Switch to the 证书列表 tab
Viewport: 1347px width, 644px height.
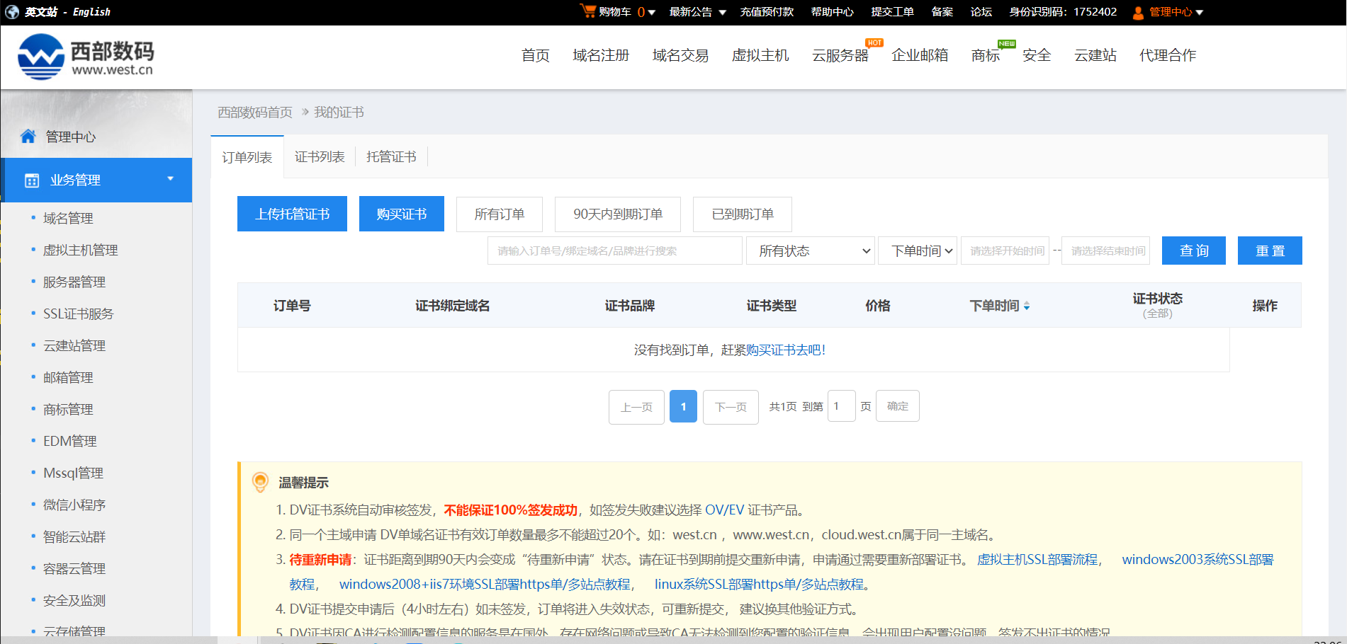pos(319,156)
